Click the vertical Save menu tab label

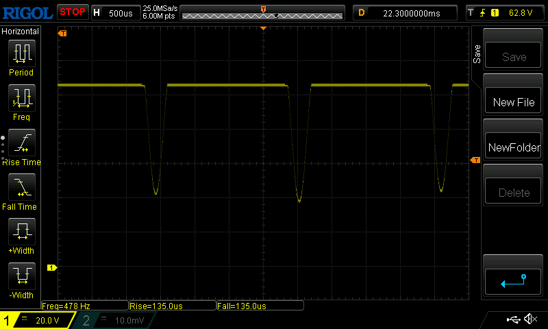pyautogui.click(x=477, y=54)
